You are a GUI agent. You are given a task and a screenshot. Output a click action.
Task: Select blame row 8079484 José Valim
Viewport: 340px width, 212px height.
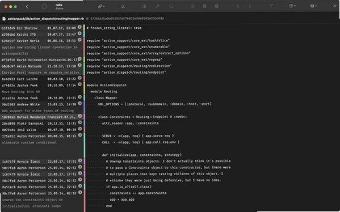coord(41,130)
